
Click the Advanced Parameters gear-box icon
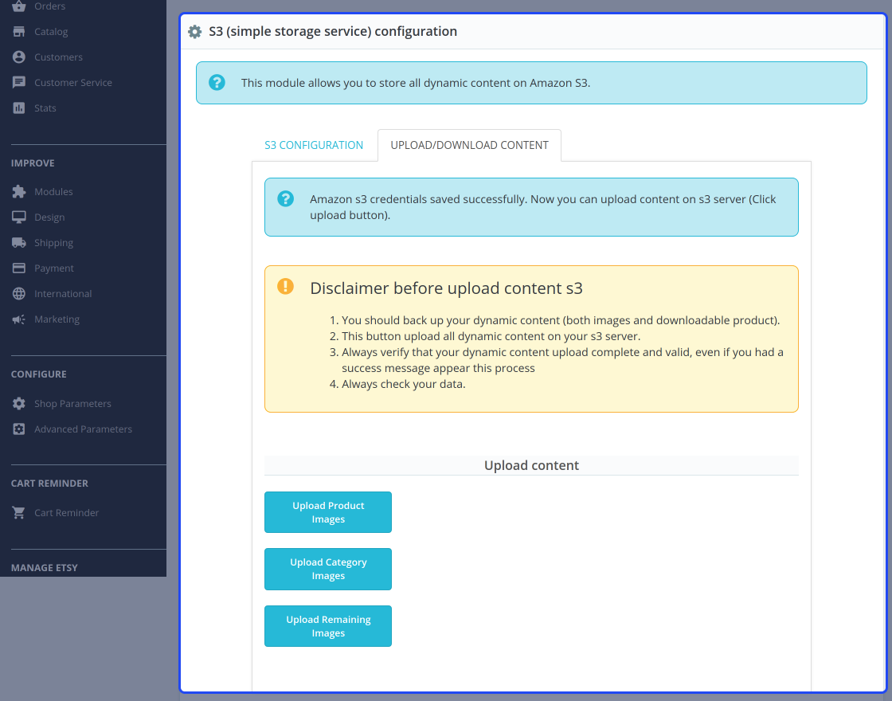coord(19,429)
